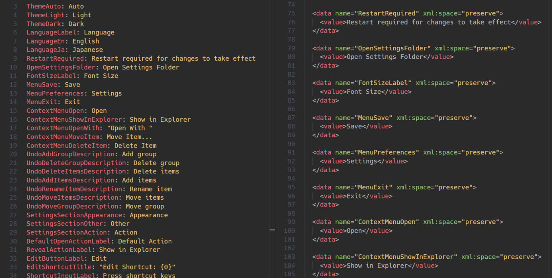Click the SettingsSectionAppearance key
The image size is (552, 278).
point(74,215)
